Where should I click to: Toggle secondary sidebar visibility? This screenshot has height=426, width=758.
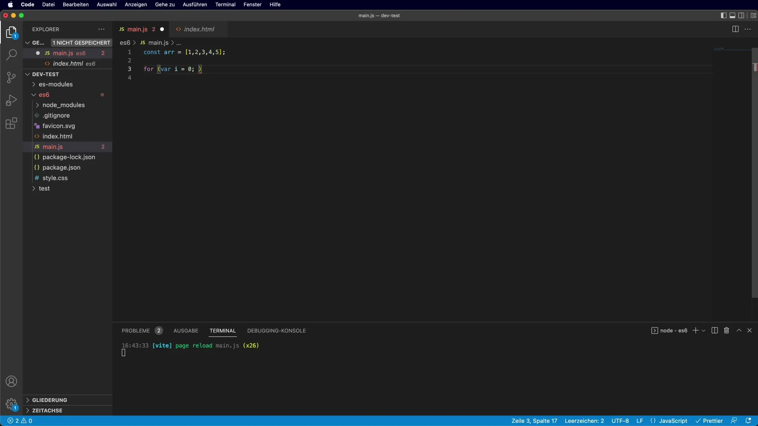click(741, 15)
